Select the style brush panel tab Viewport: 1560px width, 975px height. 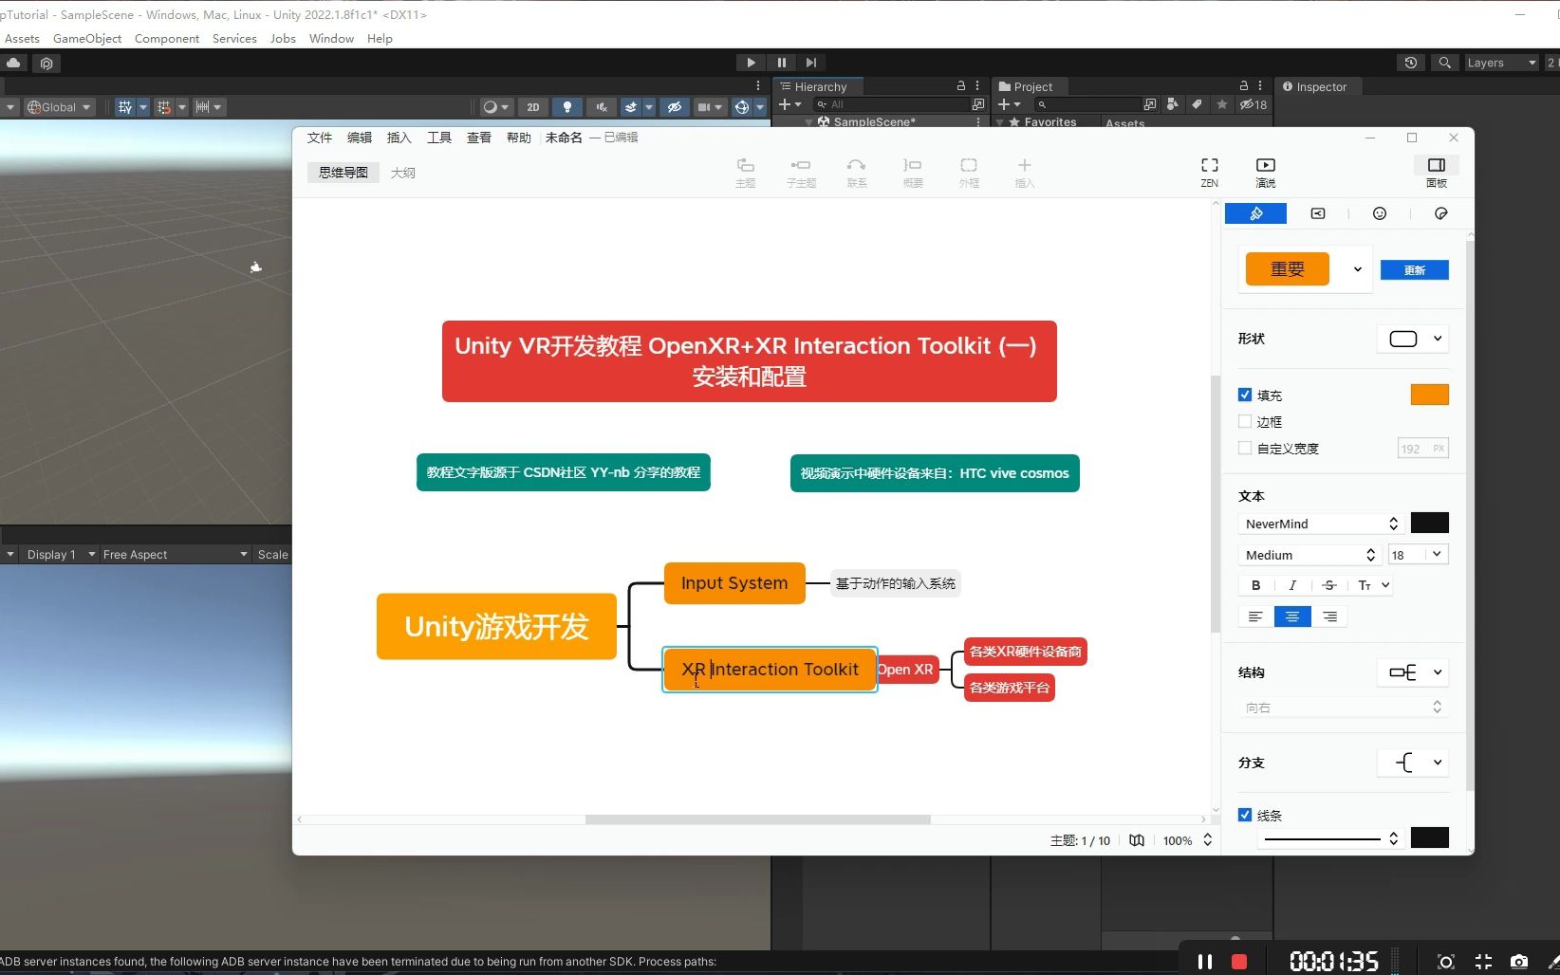[x=1255, y=213]
